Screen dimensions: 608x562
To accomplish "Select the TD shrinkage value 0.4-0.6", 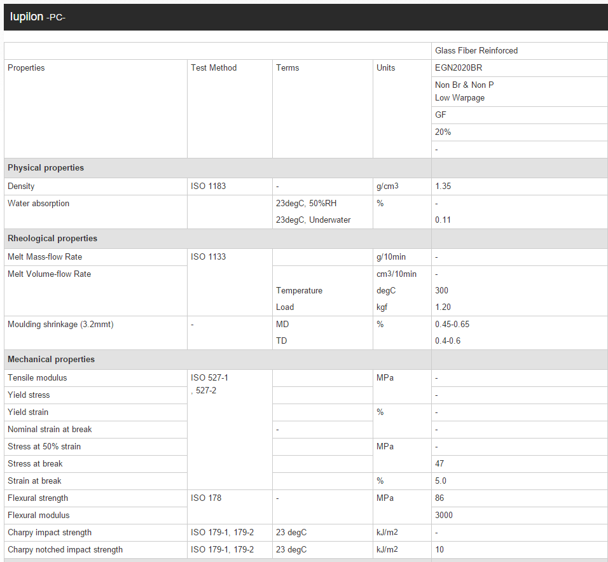I will (x=448, y=341).
